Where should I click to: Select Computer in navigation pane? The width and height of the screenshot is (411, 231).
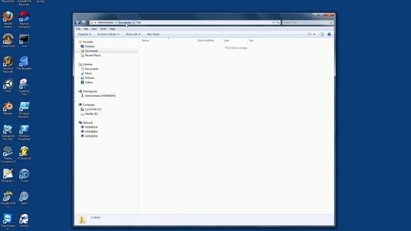89,105
